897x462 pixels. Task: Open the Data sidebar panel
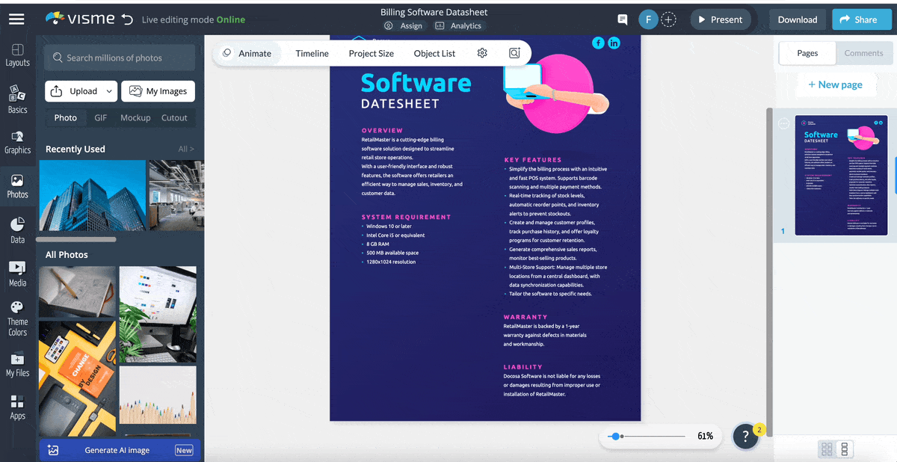coord(17,230)
